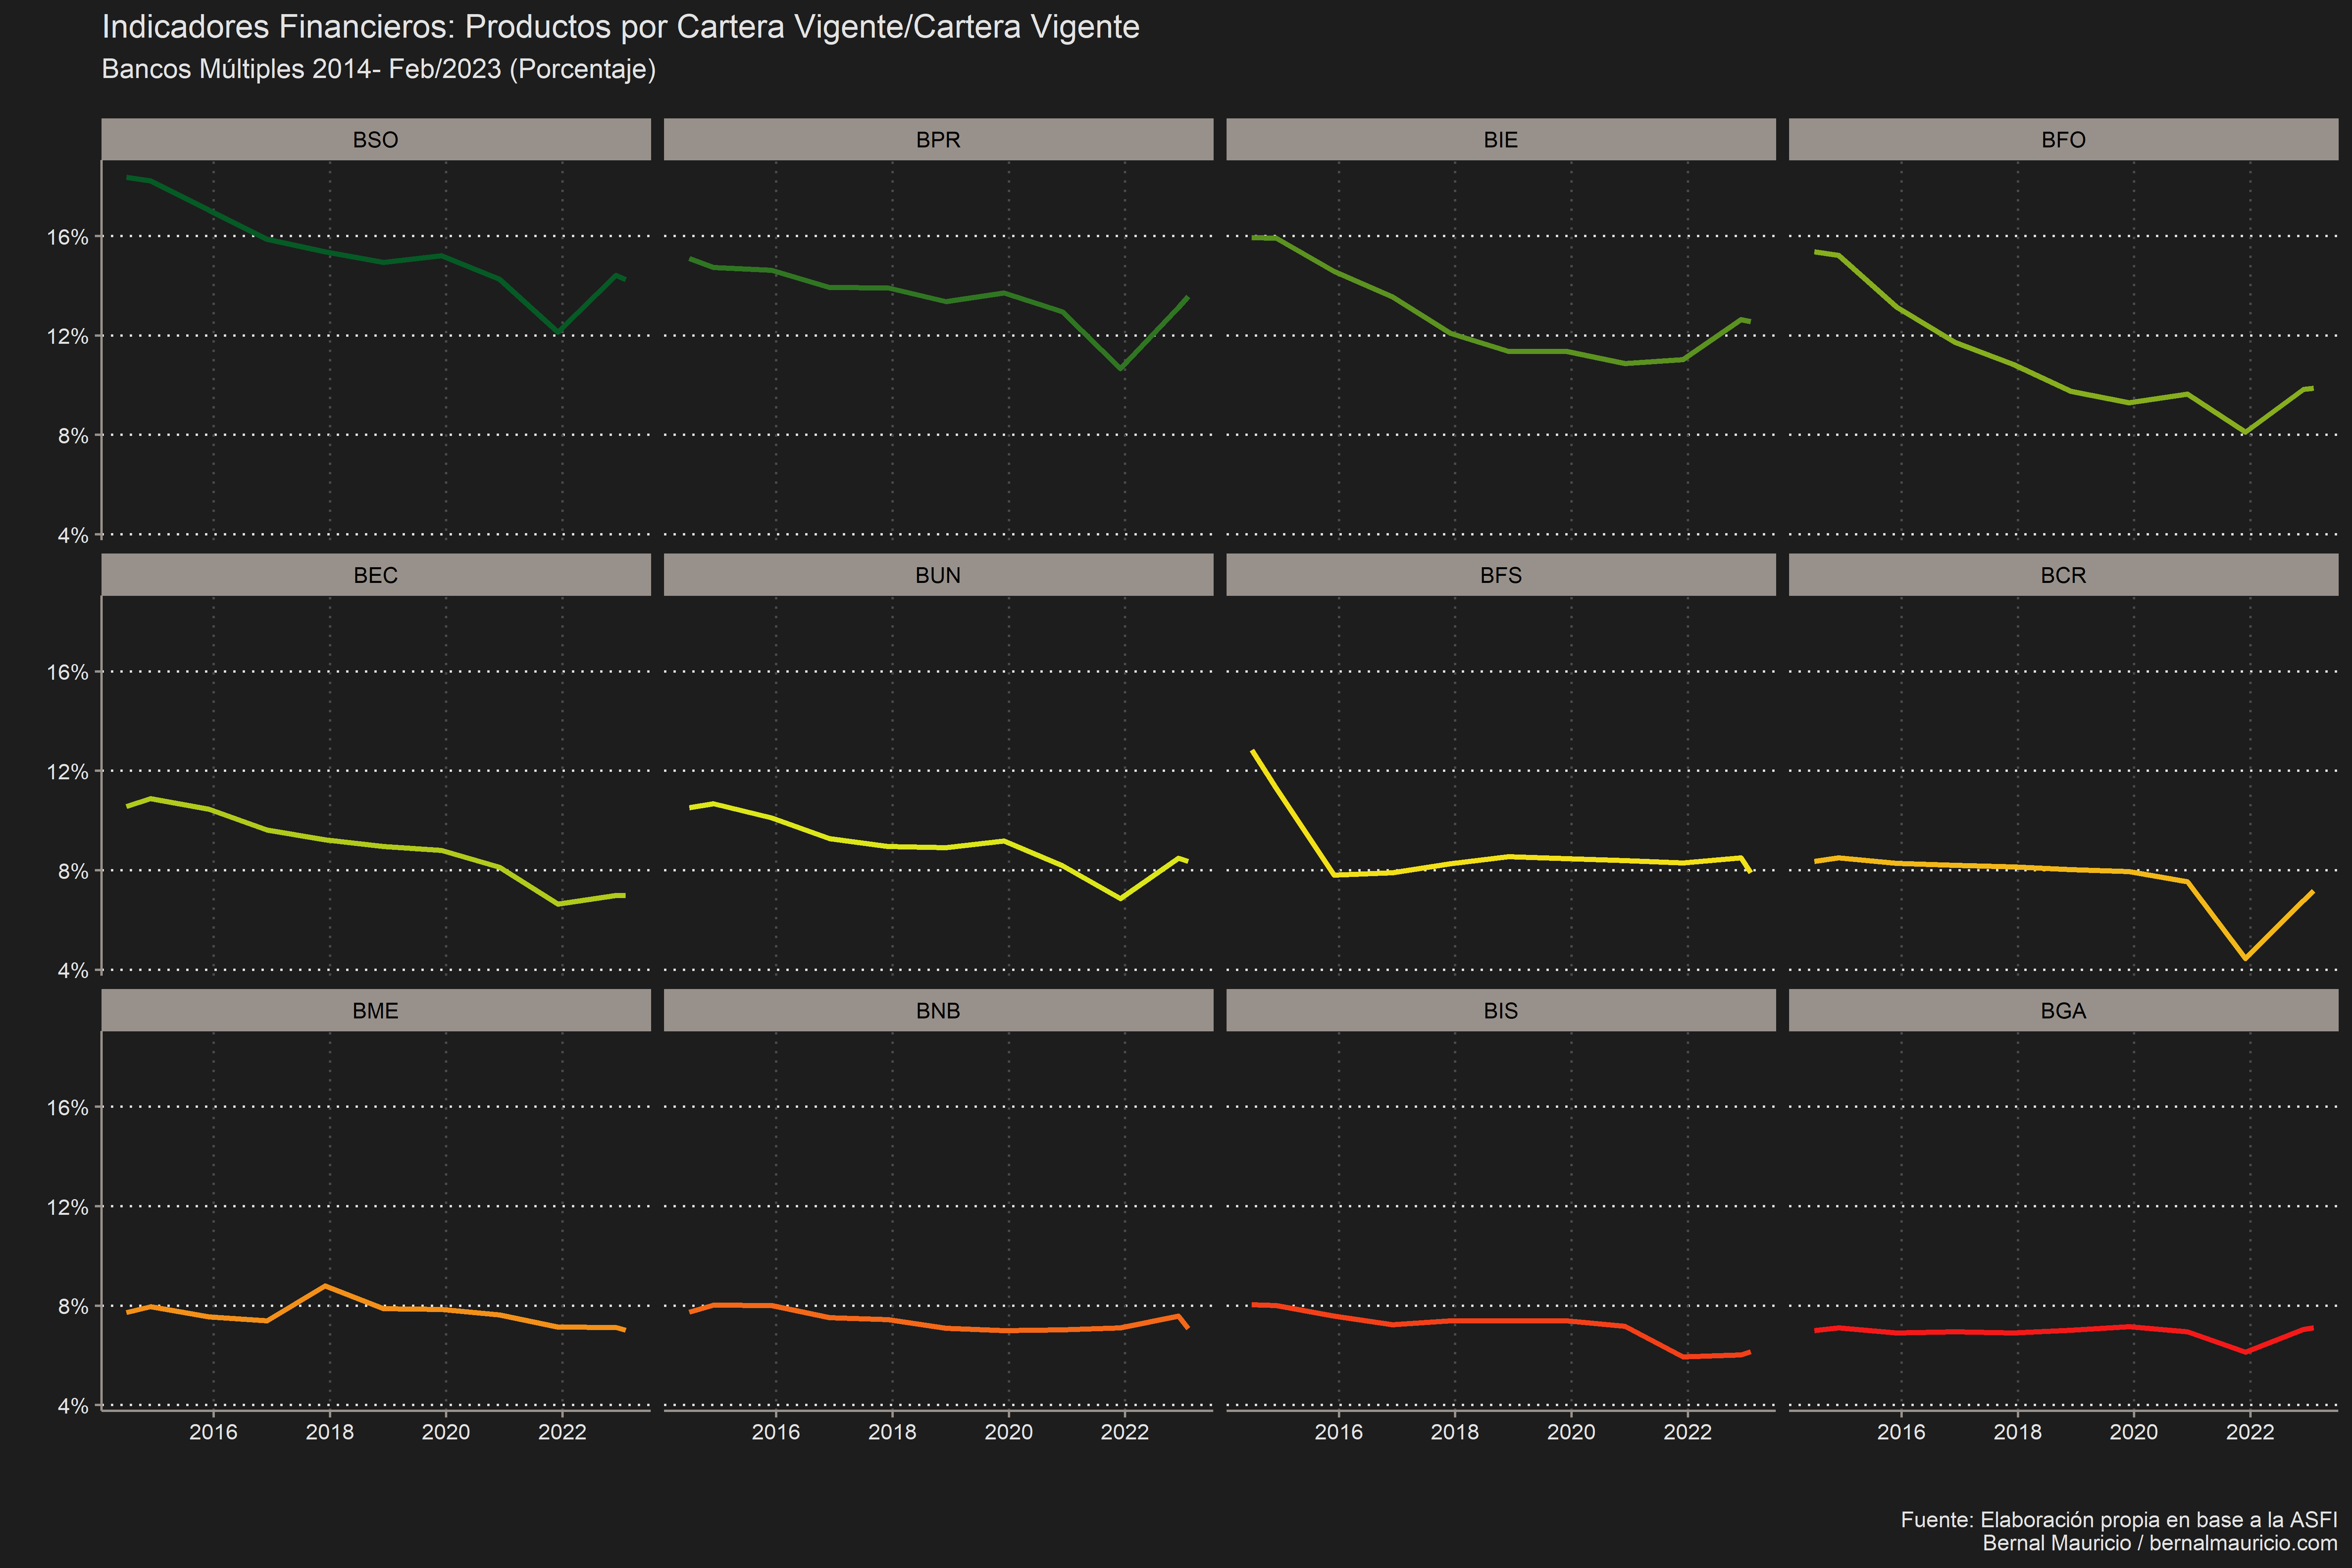Click the 2022 low point on the BFO line
This screenshot has width=2352, height=1568.
pos(2246,432)
